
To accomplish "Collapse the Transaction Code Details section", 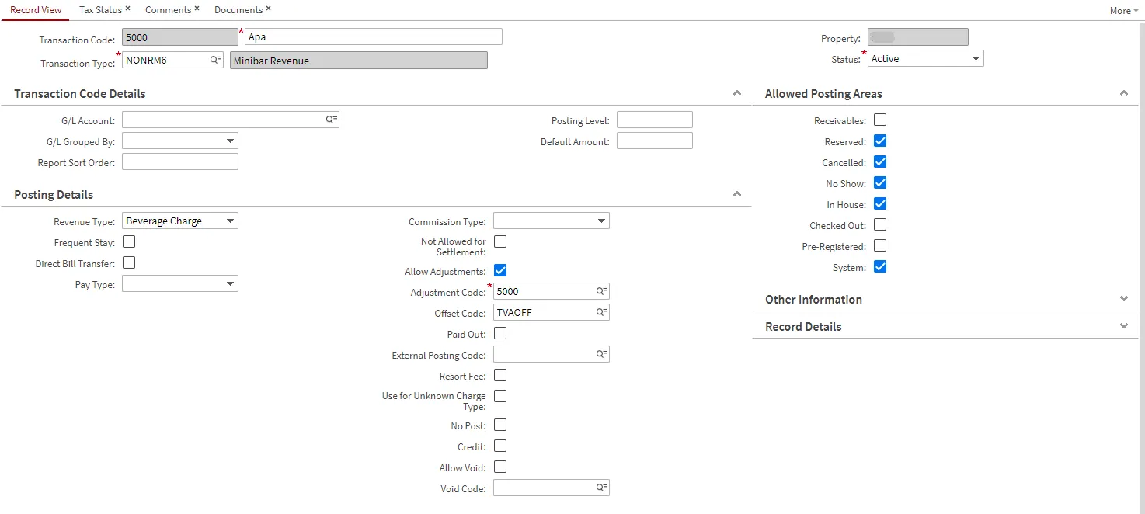I will point(737,93).
